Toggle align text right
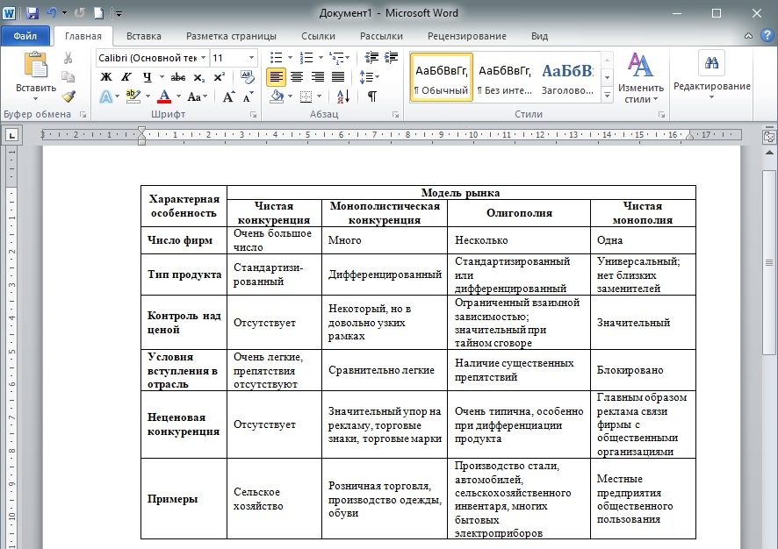 [x=318, y=77]
